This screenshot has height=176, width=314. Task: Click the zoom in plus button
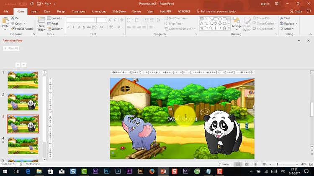(297, 164)
